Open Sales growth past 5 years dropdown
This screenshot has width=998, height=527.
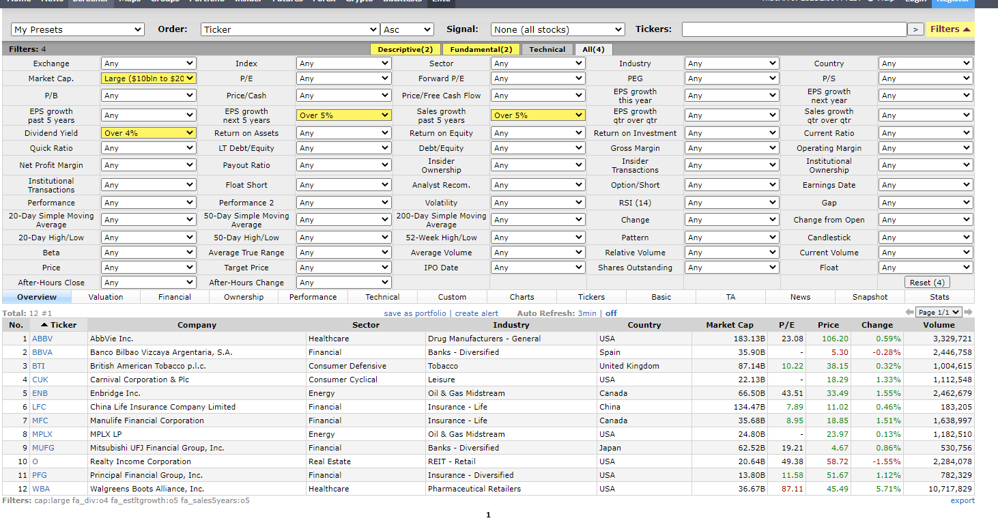538,115
